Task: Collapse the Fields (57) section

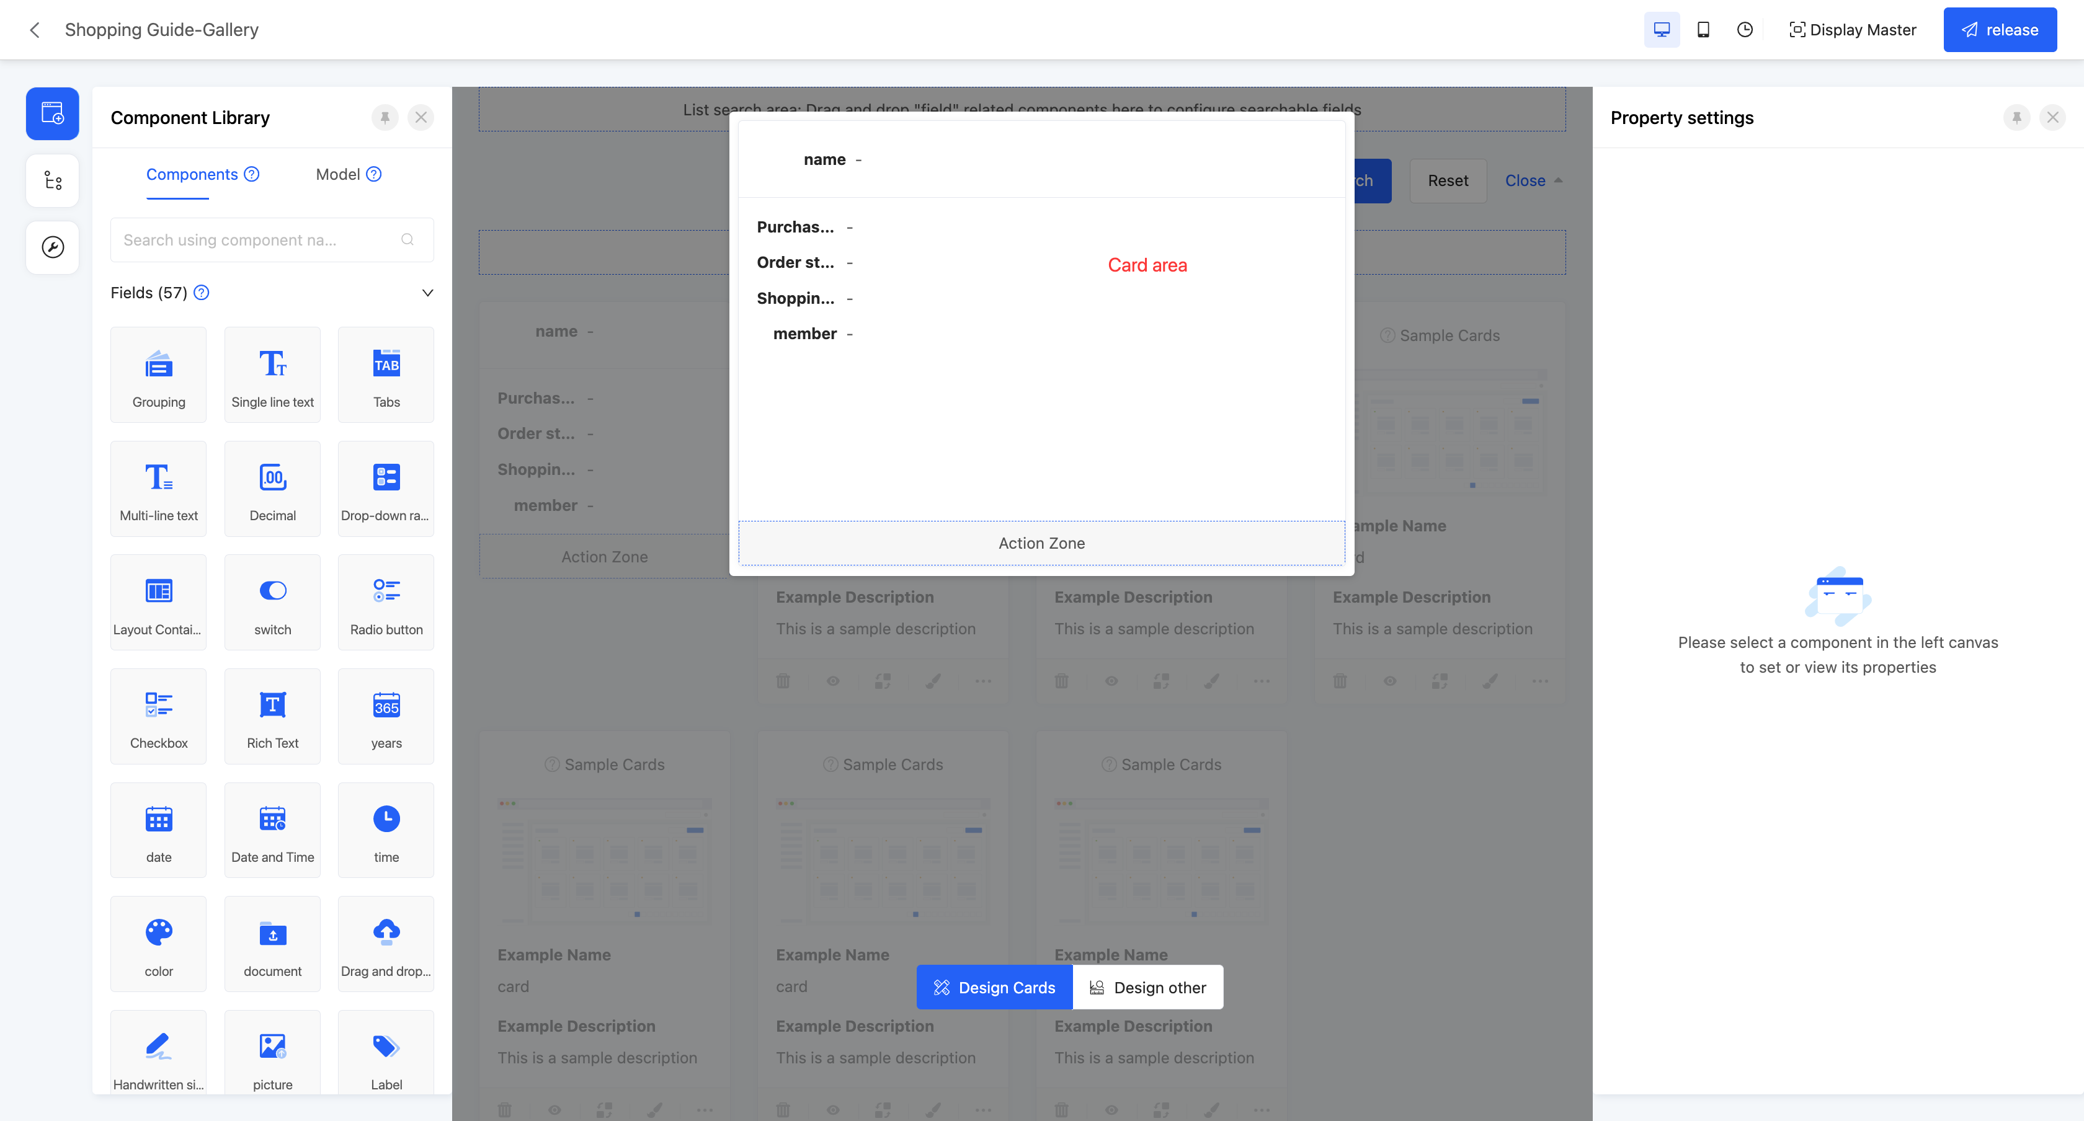Action: (x=427, y=293)
